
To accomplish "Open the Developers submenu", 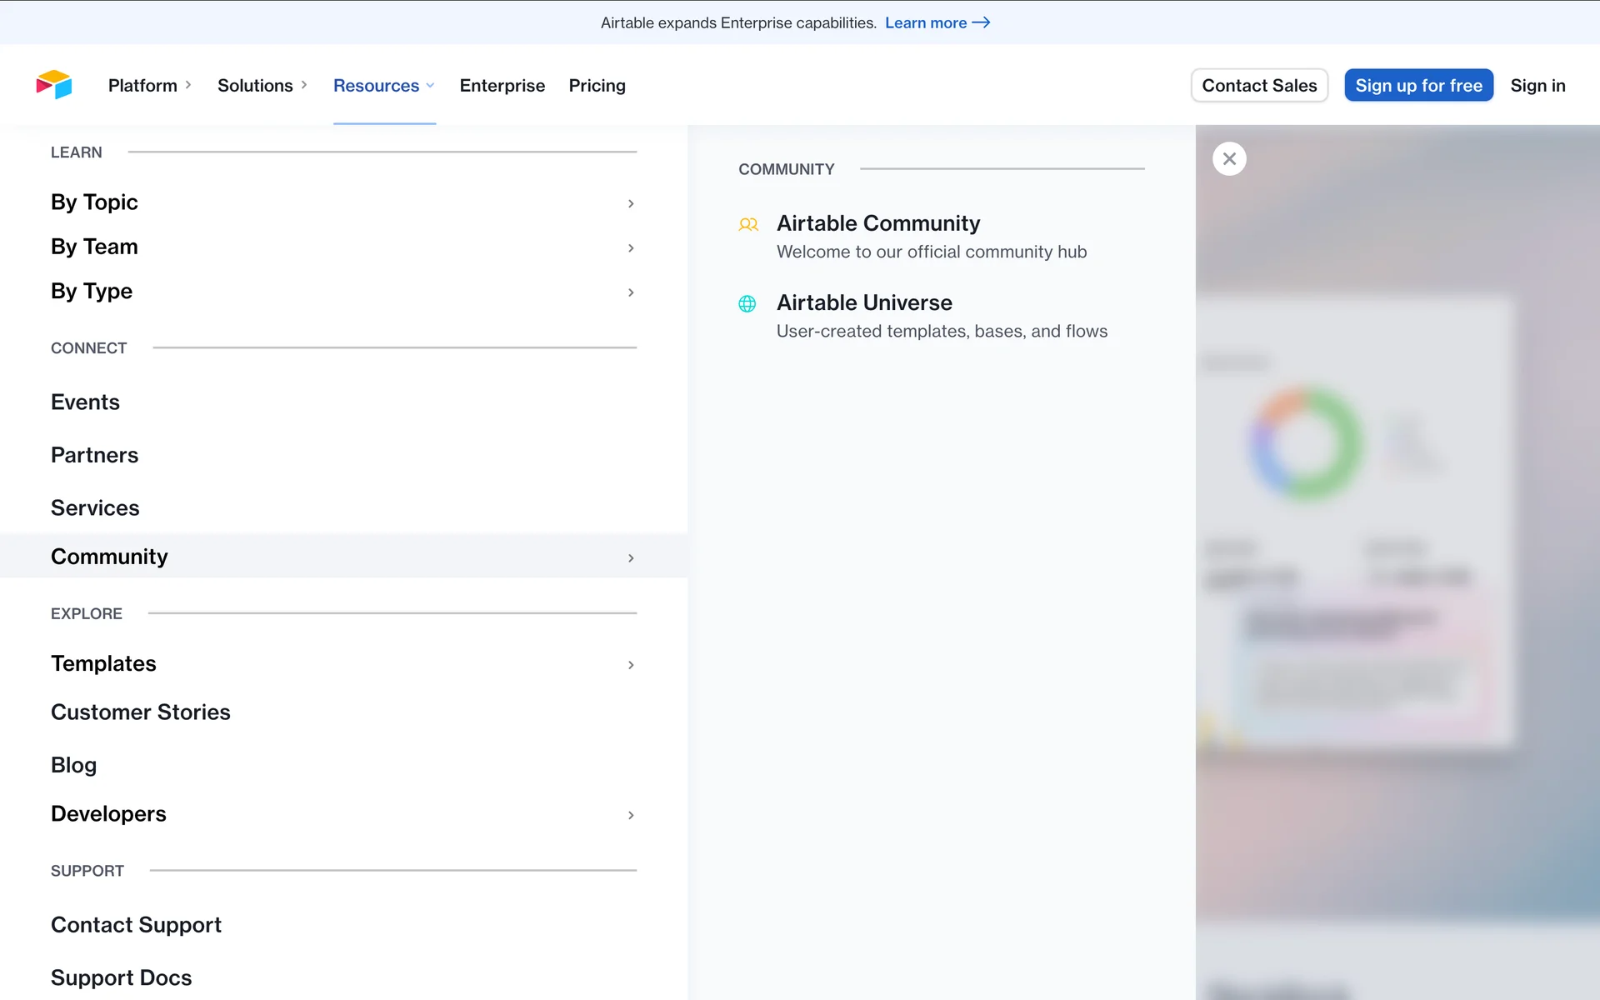I will (631, 814).
